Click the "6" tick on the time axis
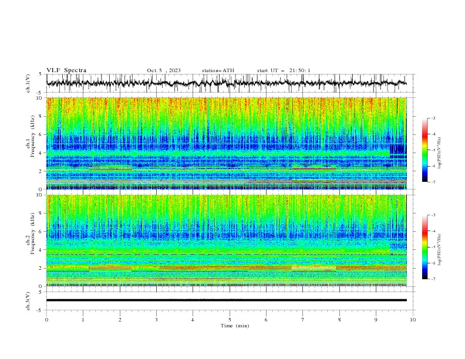 [266, 320]
